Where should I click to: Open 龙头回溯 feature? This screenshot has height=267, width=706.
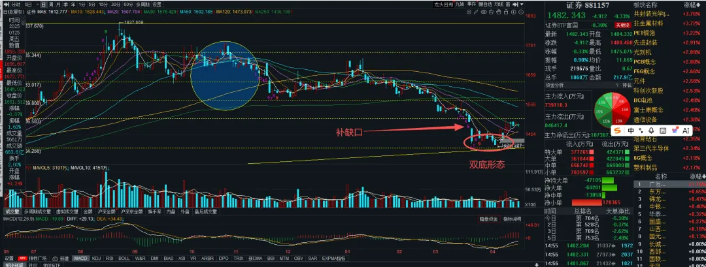tap(443, 5)
